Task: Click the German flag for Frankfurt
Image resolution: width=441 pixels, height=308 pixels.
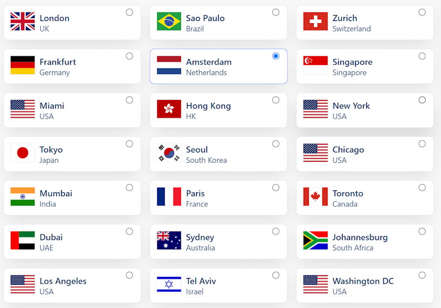Action: 23,66
